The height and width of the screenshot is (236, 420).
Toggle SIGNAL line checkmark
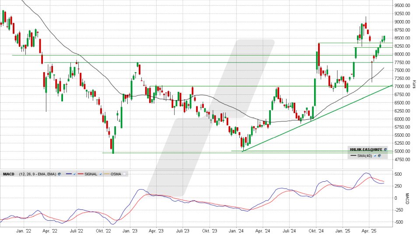[101, 174]
